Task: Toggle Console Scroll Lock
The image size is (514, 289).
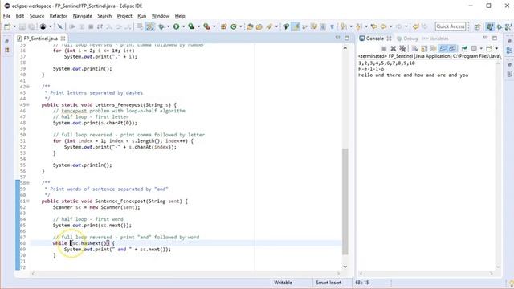Action: (x=424, y=48)
